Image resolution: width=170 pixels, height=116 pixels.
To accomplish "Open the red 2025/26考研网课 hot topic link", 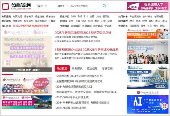I will point(30,26).
